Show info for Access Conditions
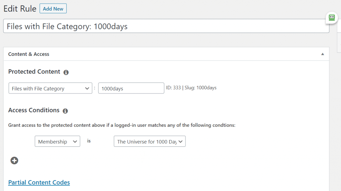This screenshot has width=341, height=191. pyautogui.click(x=65, y=111)
